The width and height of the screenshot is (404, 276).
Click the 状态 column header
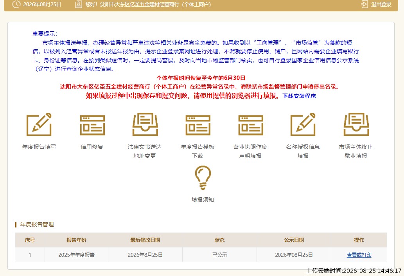[x=219, y=240]
